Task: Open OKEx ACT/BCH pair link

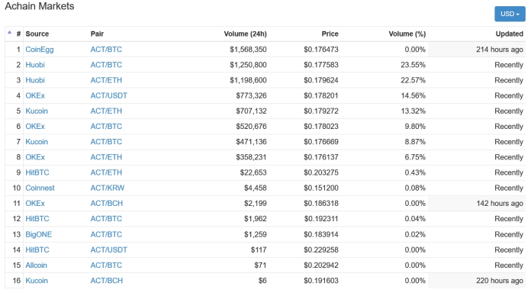Action: pos(106,204)
